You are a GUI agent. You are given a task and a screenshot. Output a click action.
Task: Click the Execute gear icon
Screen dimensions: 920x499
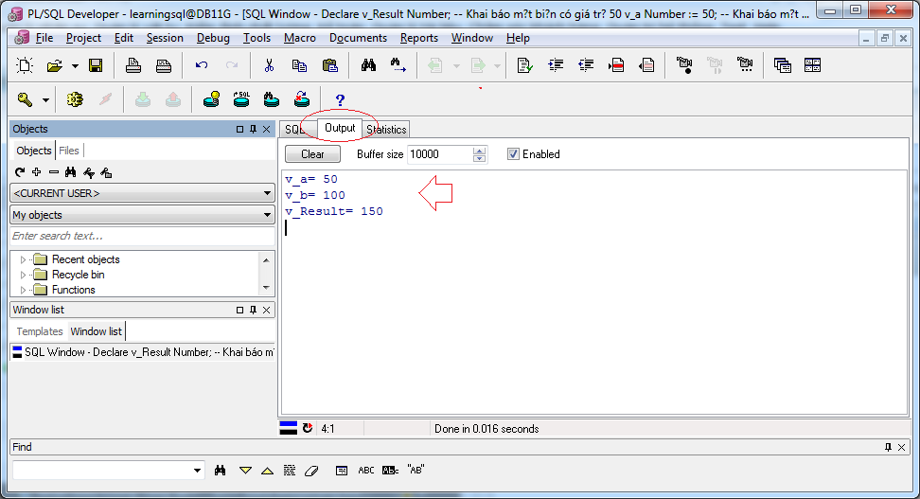75,99
